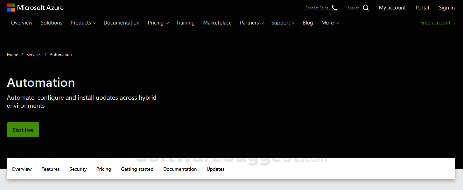Click the Contact Sales phone icon
Viewport: 463px width, 190px height.
pos(335,8)
